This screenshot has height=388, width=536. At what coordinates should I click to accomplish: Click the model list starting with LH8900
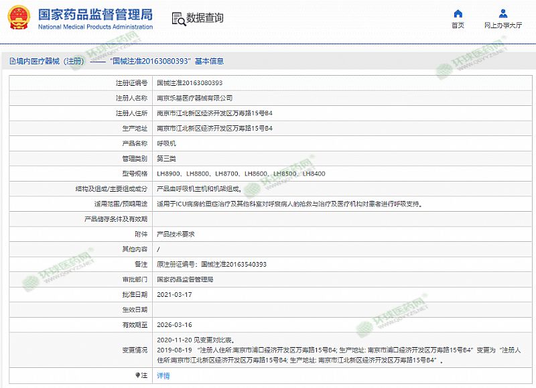[241, 174]
